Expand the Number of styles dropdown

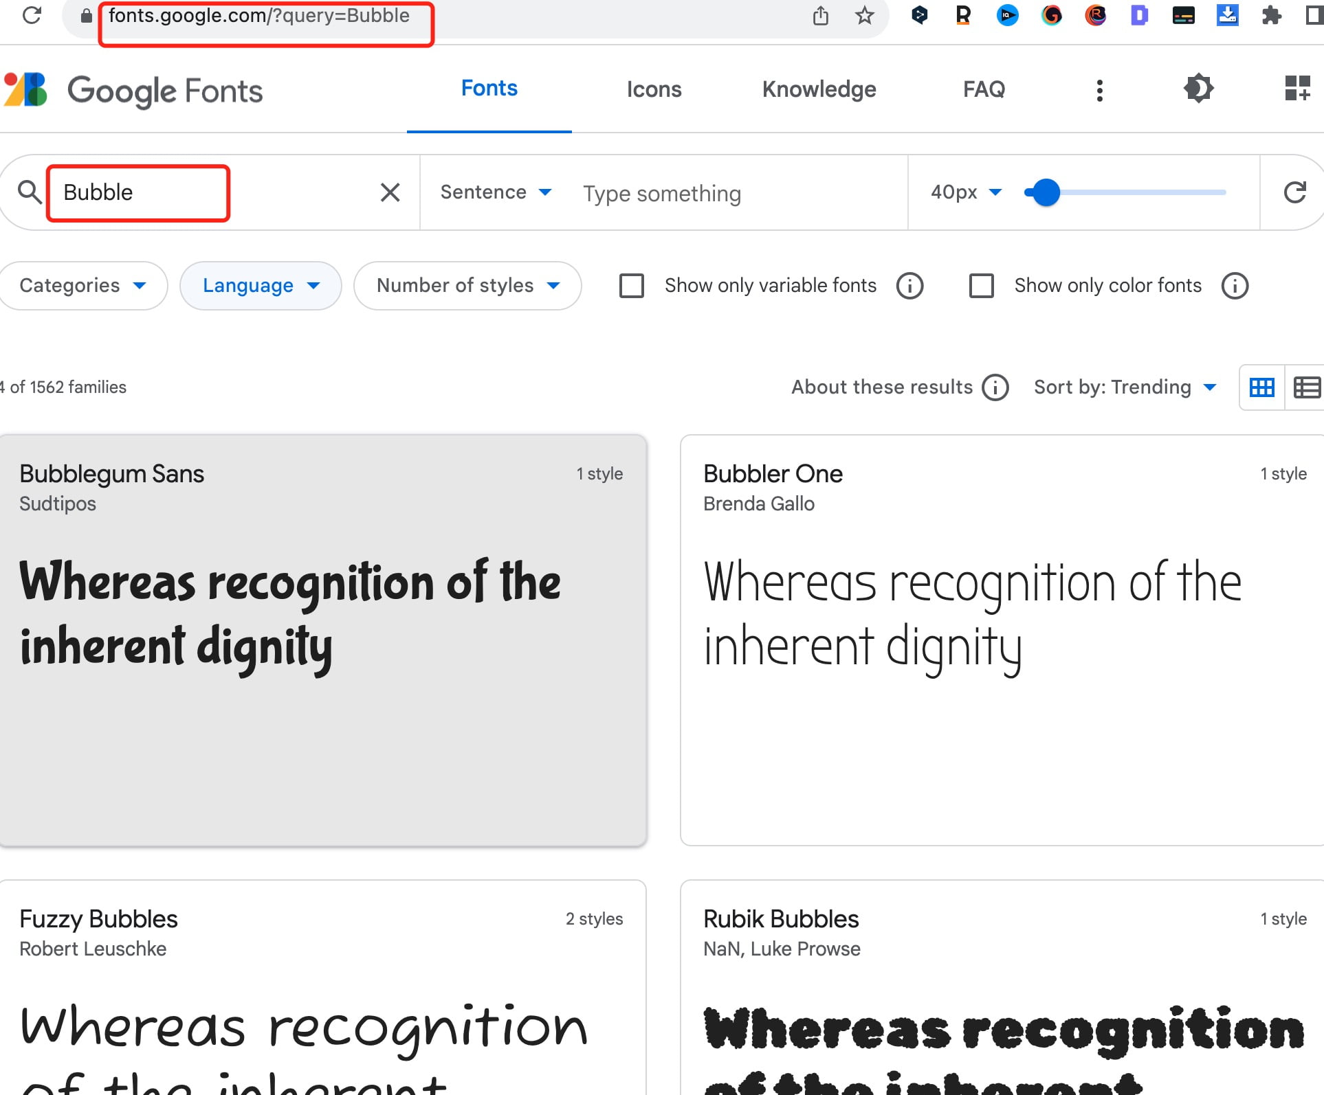467,286
